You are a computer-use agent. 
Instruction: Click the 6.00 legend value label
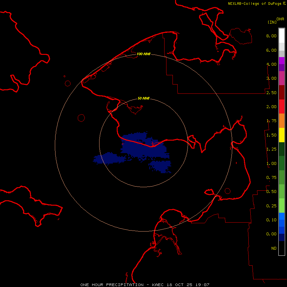[271, 50]
